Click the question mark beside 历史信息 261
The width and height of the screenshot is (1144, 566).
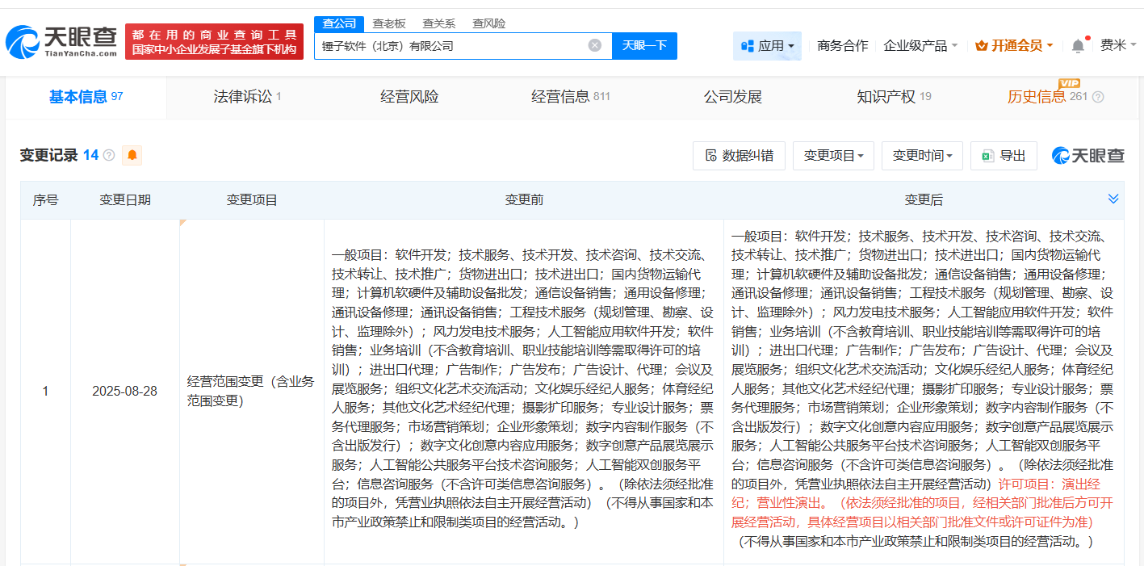[1098, 97]
